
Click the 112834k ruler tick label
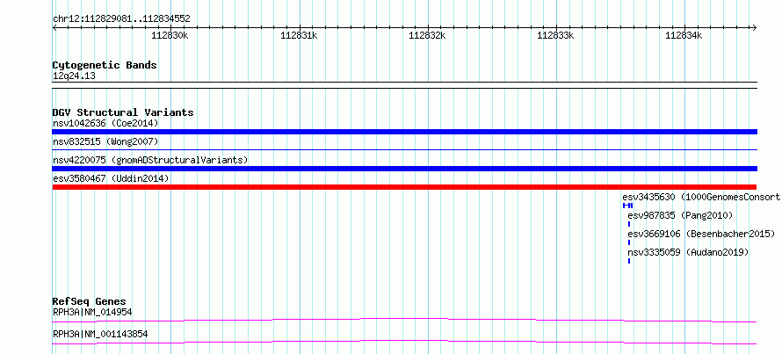pyautogui.click(x=684, y=35)
